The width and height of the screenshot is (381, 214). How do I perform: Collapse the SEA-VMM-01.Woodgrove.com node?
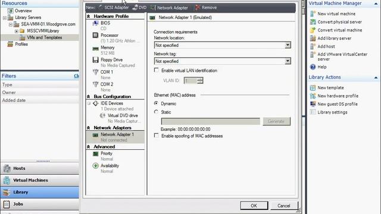click(x=11, y=24)
